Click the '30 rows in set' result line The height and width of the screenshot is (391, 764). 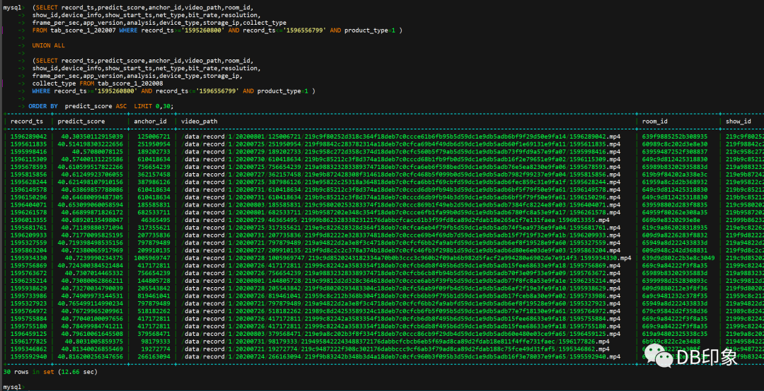point(50,371)
